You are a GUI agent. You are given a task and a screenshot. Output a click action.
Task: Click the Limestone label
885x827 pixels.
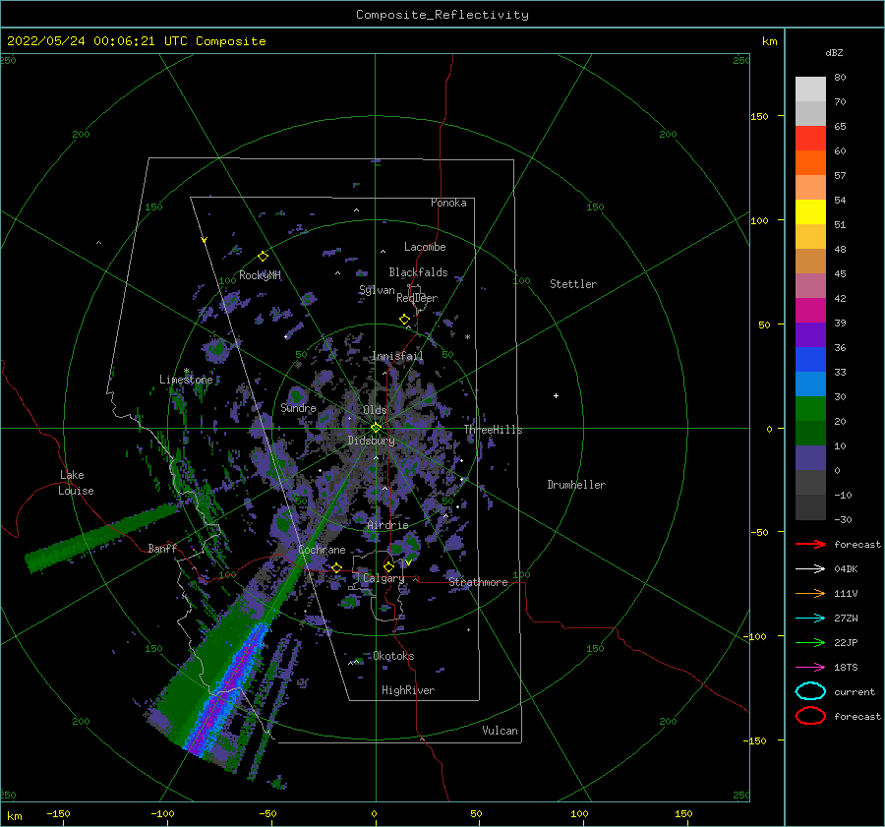point(186,380)
